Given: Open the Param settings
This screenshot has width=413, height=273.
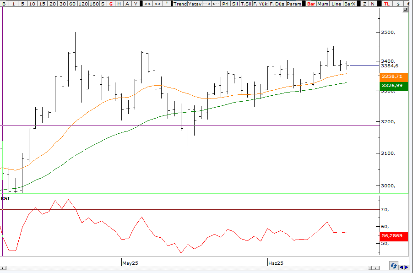Looking at the screenshot, I should coord(294,4).
